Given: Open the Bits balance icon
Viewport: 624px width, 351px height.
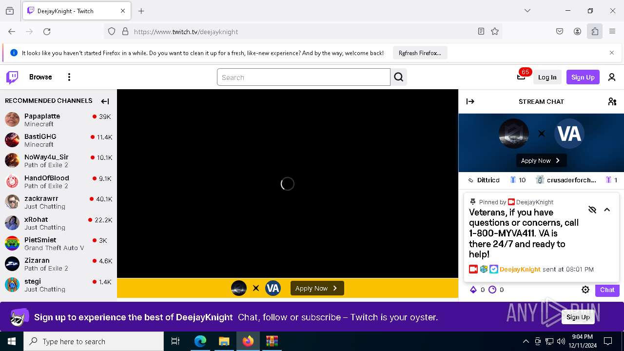Looking at the screenshot, I should point(473,290).
